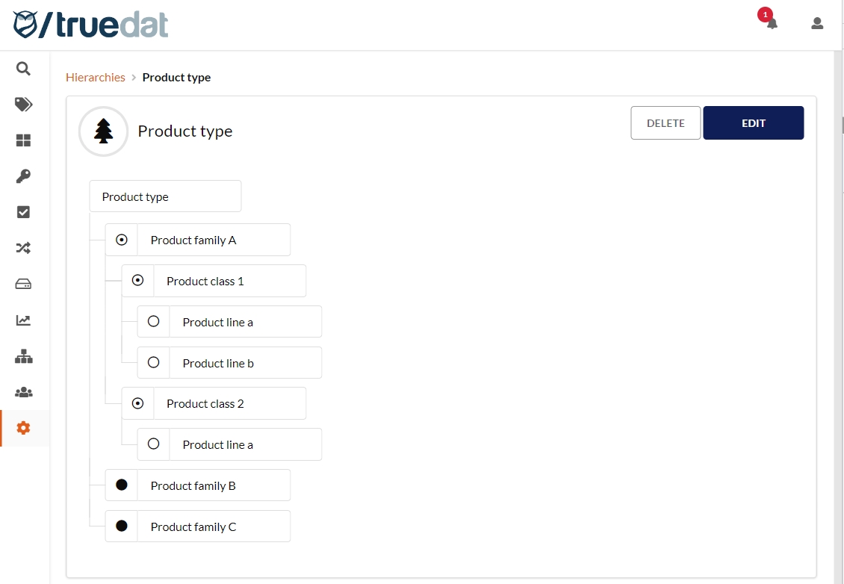The image size is (844, 584).
Task: Click the shuffle arrows sidebar icon
Action: tap(23, 248)
